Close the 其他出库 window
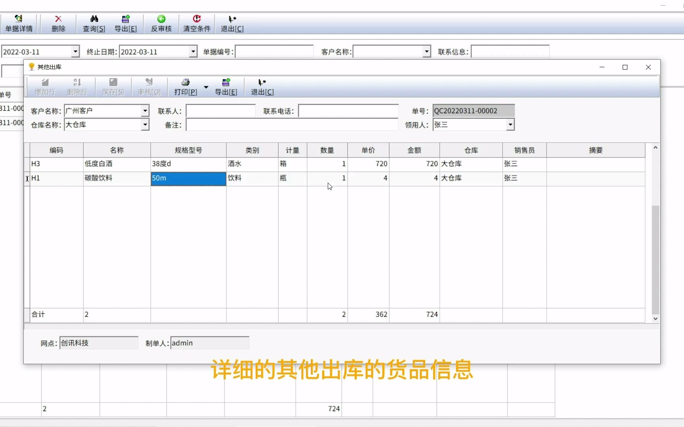 click(x=648, y=67)
